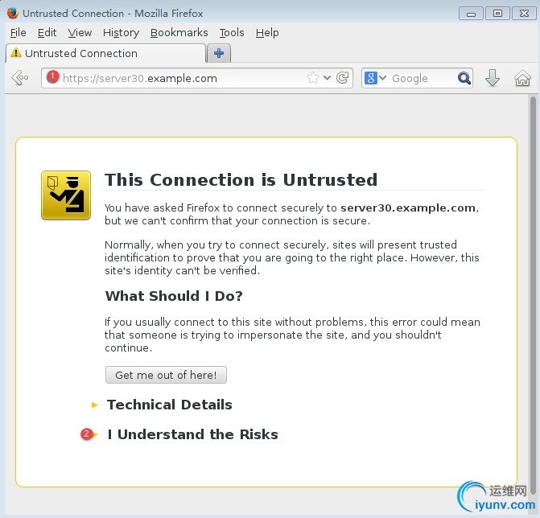This screenshot has height=518, width=540.
Task: Click the search magnifier icon
Action: pos(464,78)
